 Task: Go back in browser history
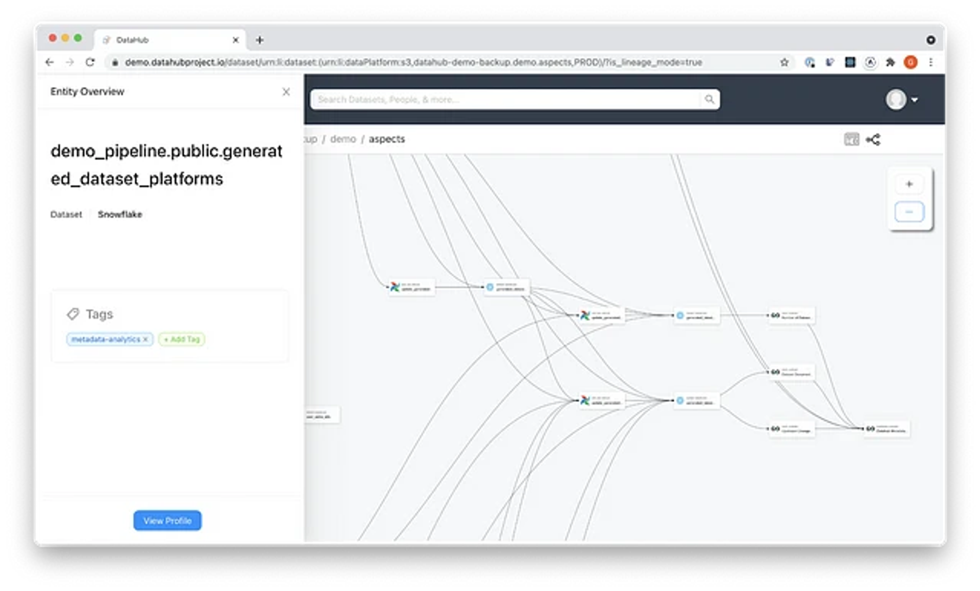(x=50, y=62)
